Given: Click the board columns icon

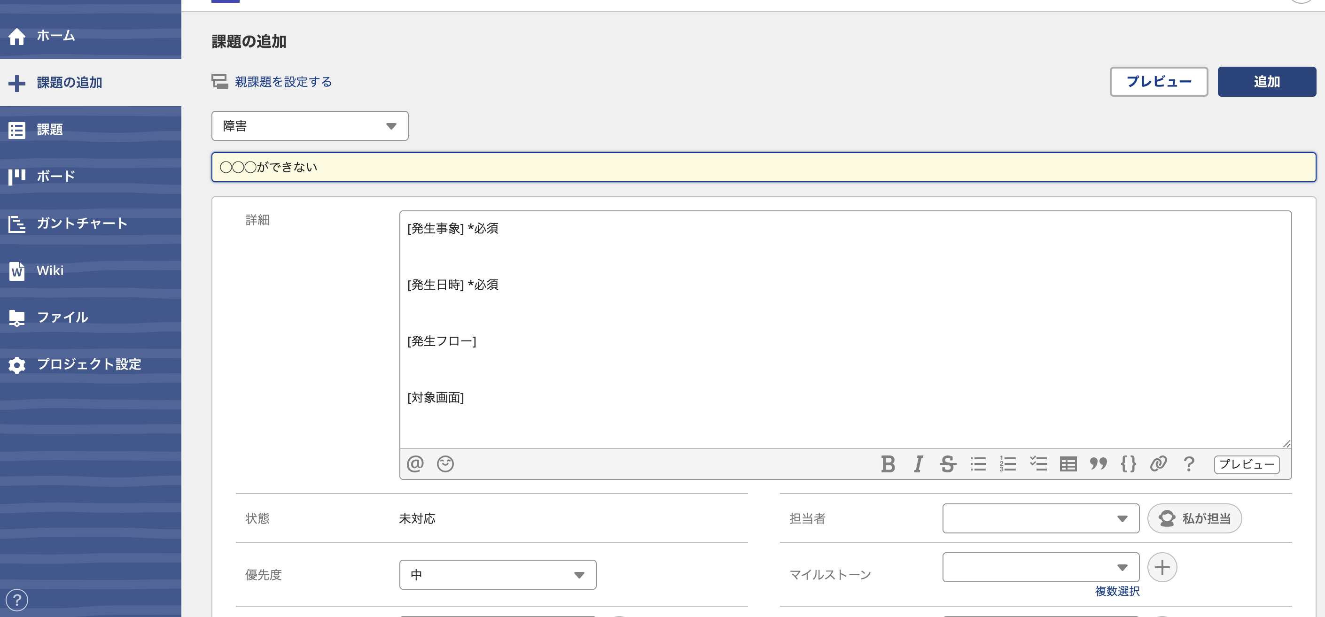Looking at the screenshot, I should pyautogui.click(x=17, y=177).
